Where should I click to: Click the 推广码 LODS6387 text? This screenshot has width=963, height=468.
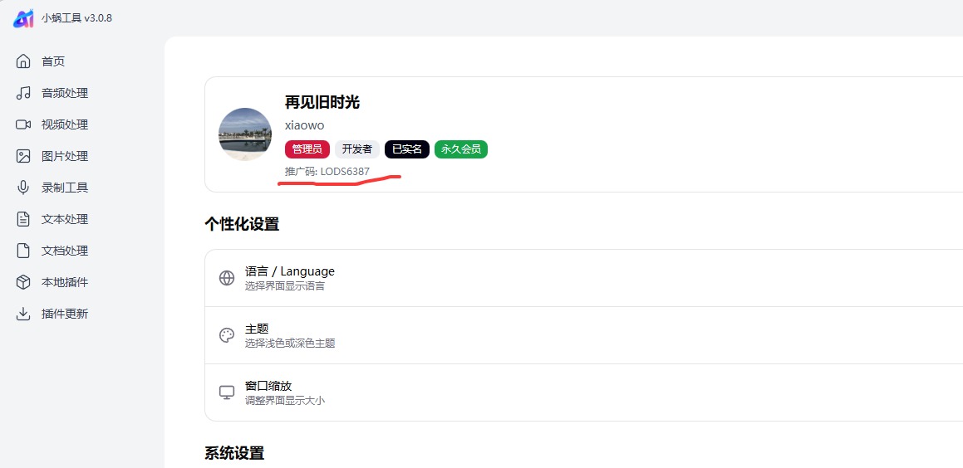pos(327,172)
